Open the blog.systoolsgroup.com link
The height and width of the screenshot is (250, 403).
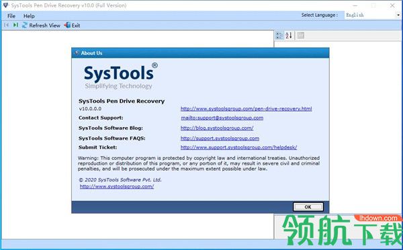[217, 128]
